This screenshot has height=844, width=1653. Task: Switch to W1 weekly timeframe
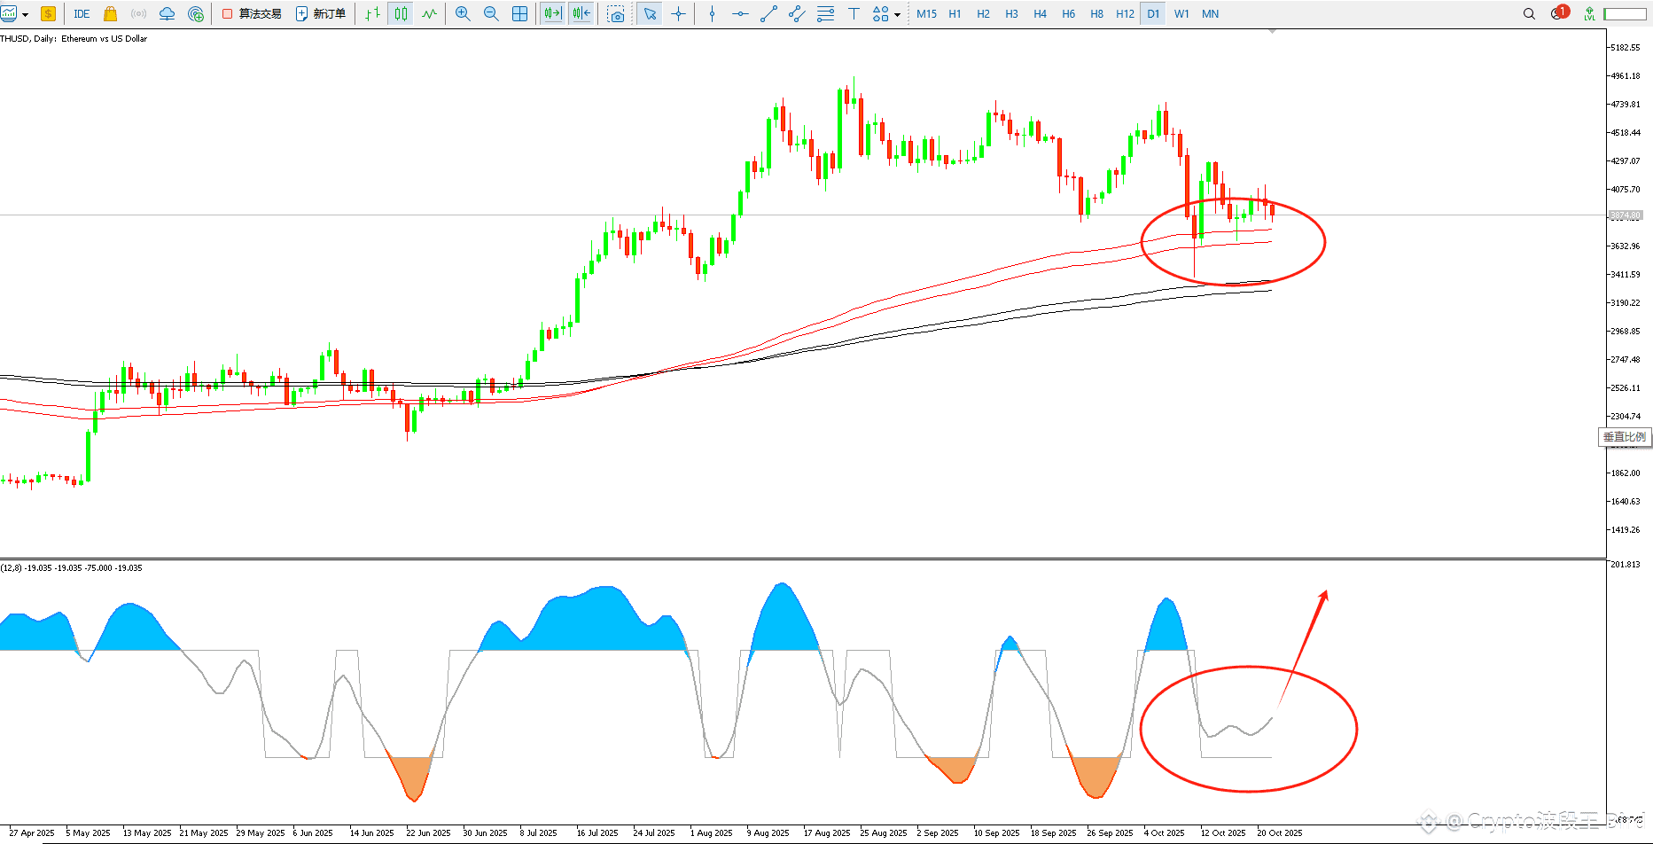pos(1181,13)
